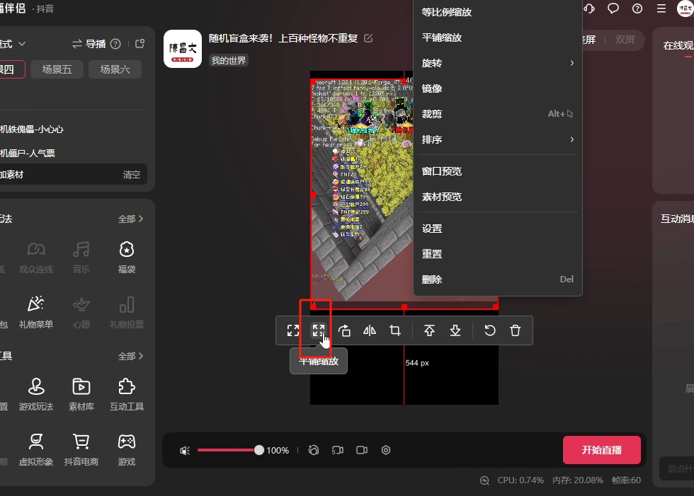Click the volume slider handle at 100%
The image size is (694, 496).
click(259, 450)
